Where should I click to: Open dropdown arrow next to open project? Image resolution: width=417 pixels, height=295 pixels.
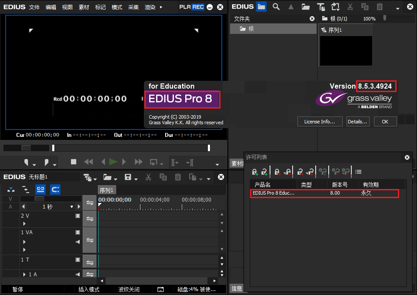tap(115, 179)
